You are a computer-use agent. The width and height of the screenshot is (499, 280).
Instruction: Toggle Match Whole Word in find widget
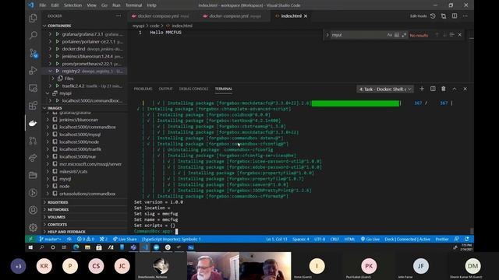coord(397,35)
